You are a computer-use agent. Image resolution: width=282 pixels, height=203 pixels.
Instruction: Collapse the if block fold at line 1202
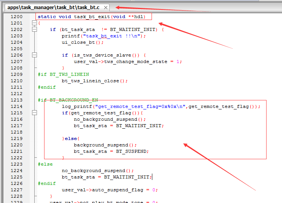click(34, 29)
